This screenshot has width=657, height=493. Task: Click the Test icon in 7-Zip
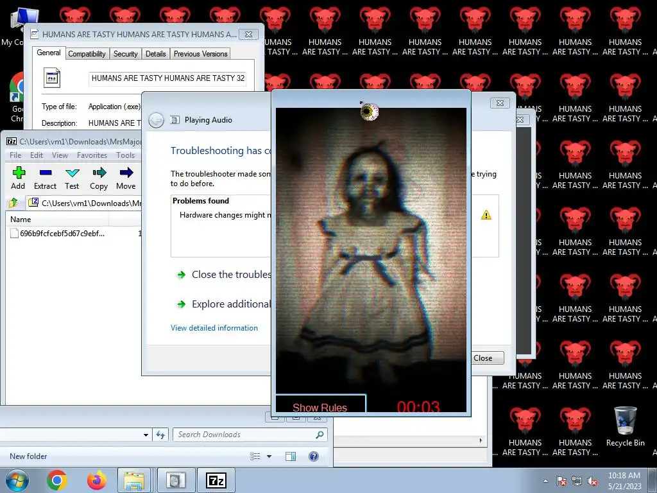point(72,178)
